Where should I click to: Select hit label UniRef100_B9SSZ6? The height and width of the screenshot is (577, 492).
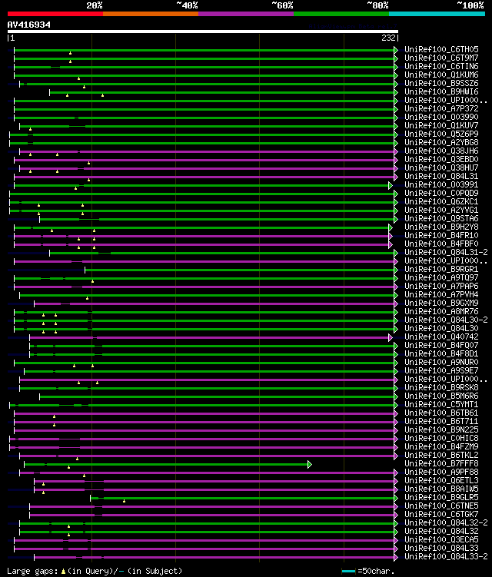[441, 83]
